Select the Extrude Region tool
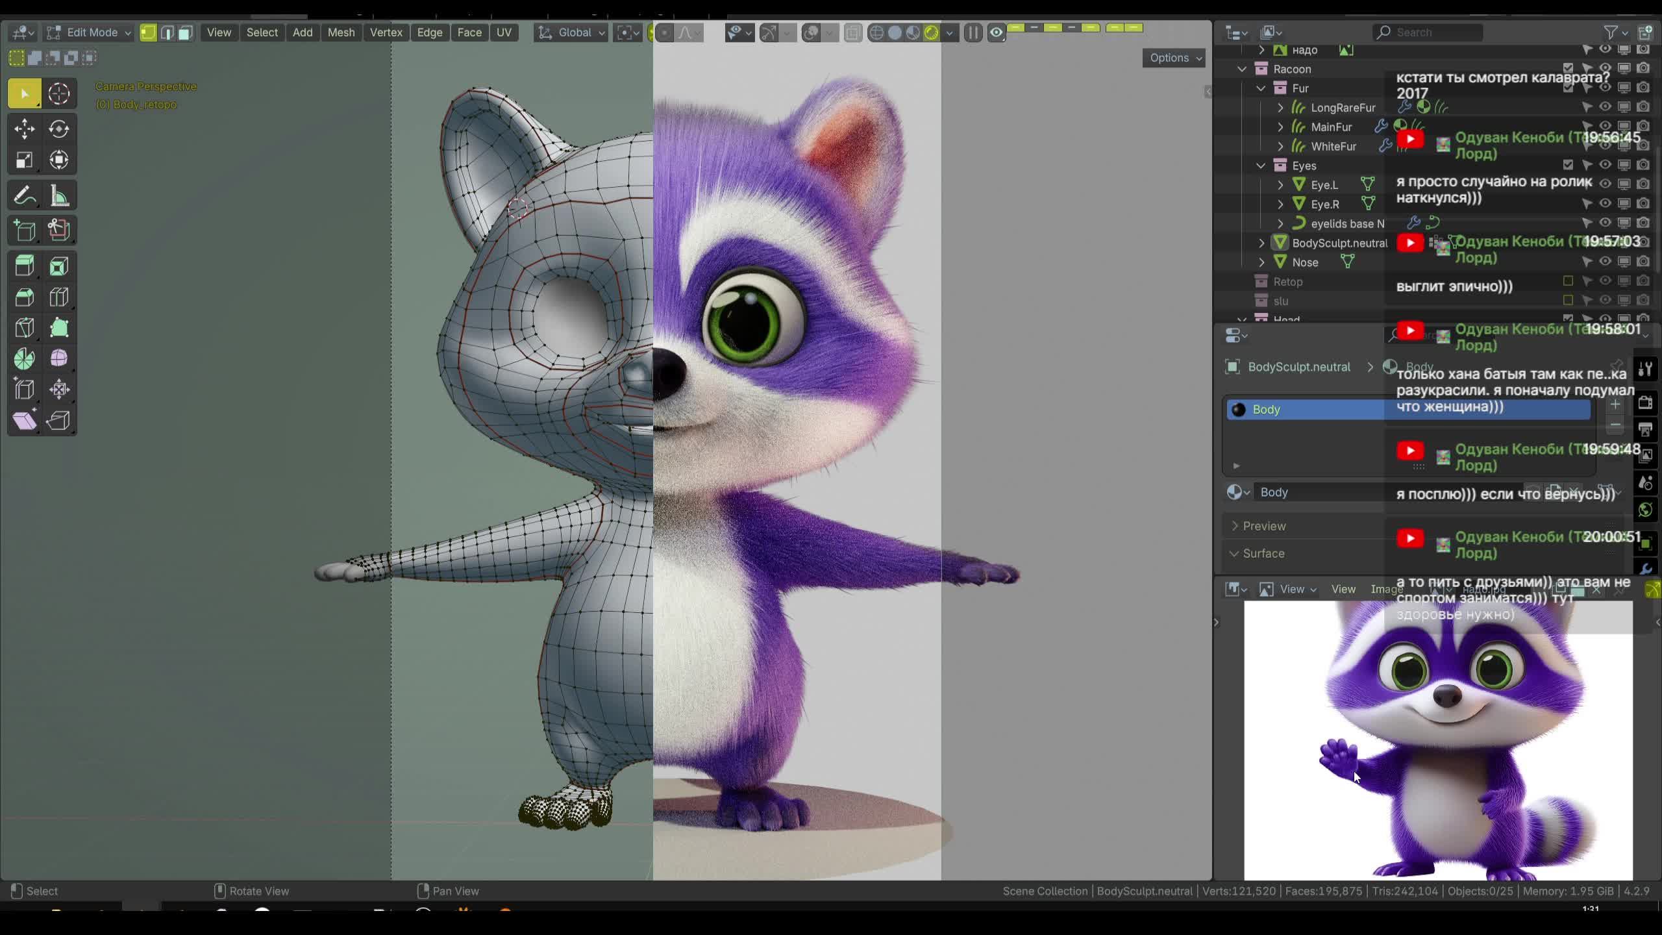 pos(25,266)
